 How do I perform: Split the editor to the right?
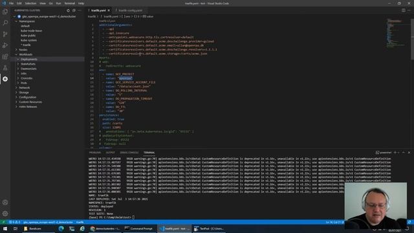click(404, 10)
